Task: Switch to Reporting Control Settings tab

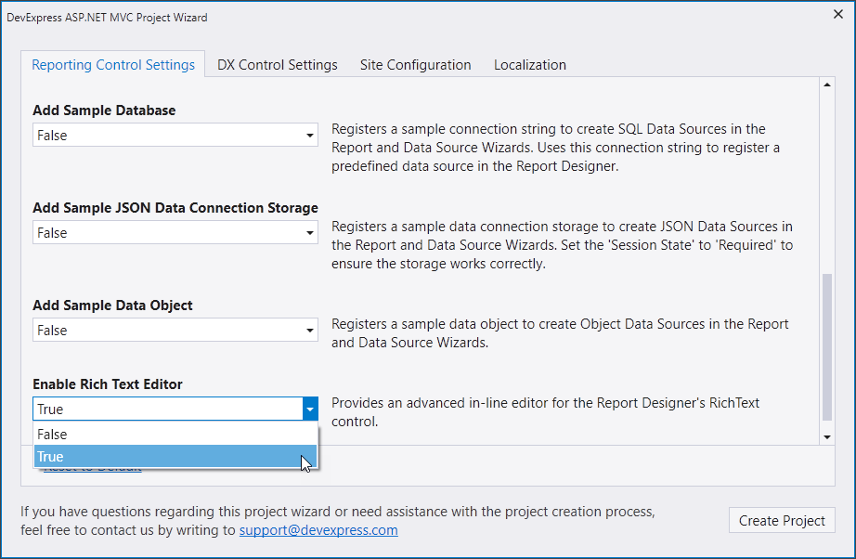Action: (x=113, y=64)
